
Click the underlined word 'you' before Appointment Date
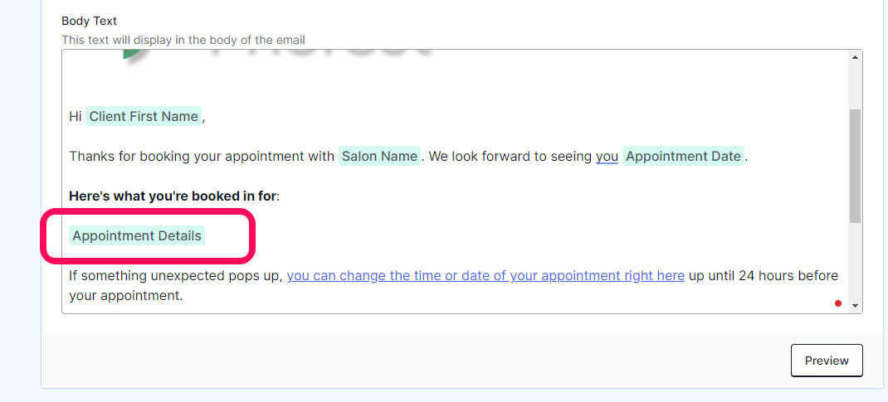pyautogui.click(x=607, y=156)
